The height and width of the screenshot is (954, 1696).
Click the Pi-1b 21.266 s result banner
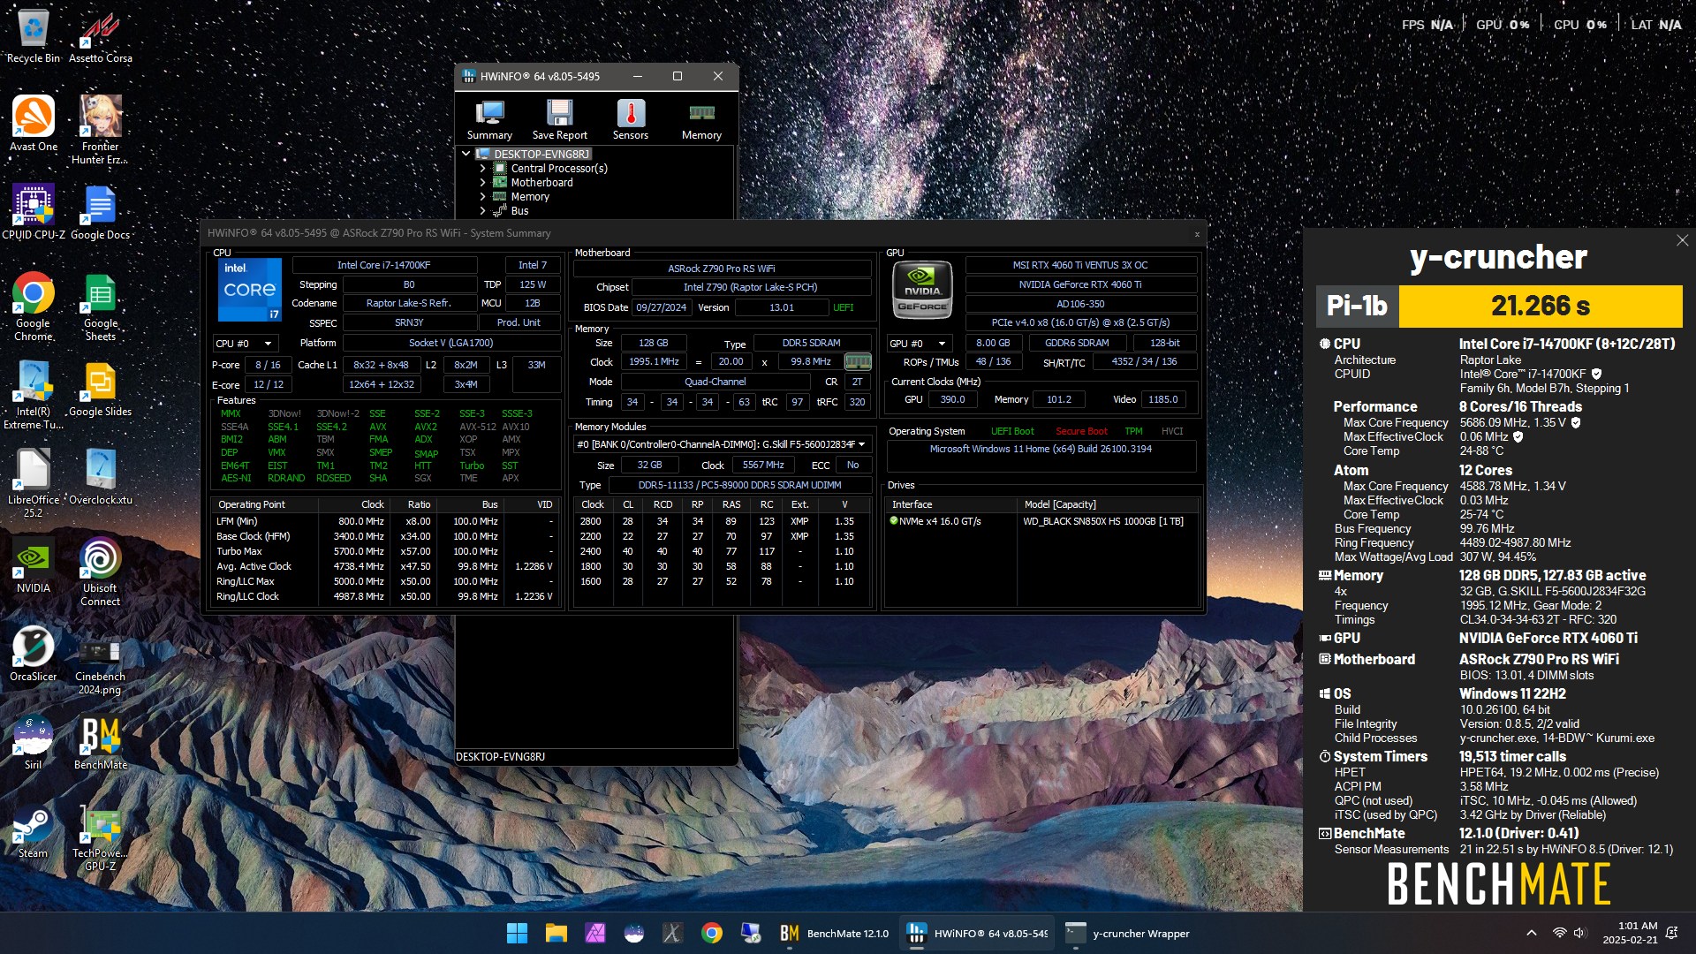point(1499,306)
